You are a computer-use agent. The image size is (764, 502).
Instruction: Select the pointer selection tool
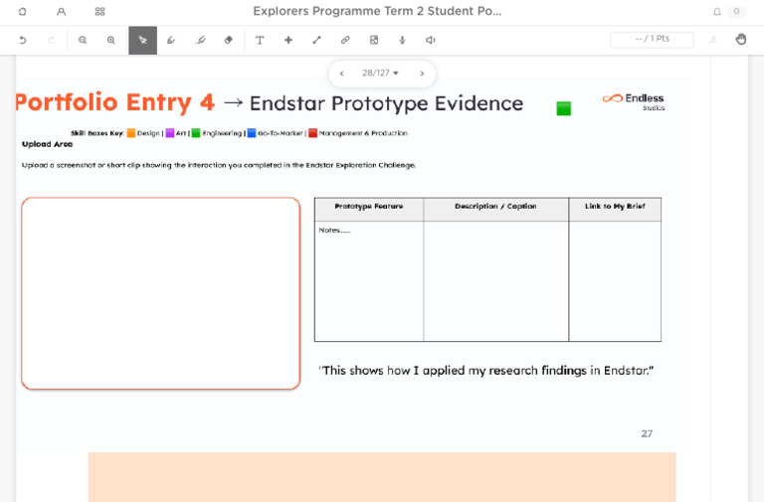143,40
